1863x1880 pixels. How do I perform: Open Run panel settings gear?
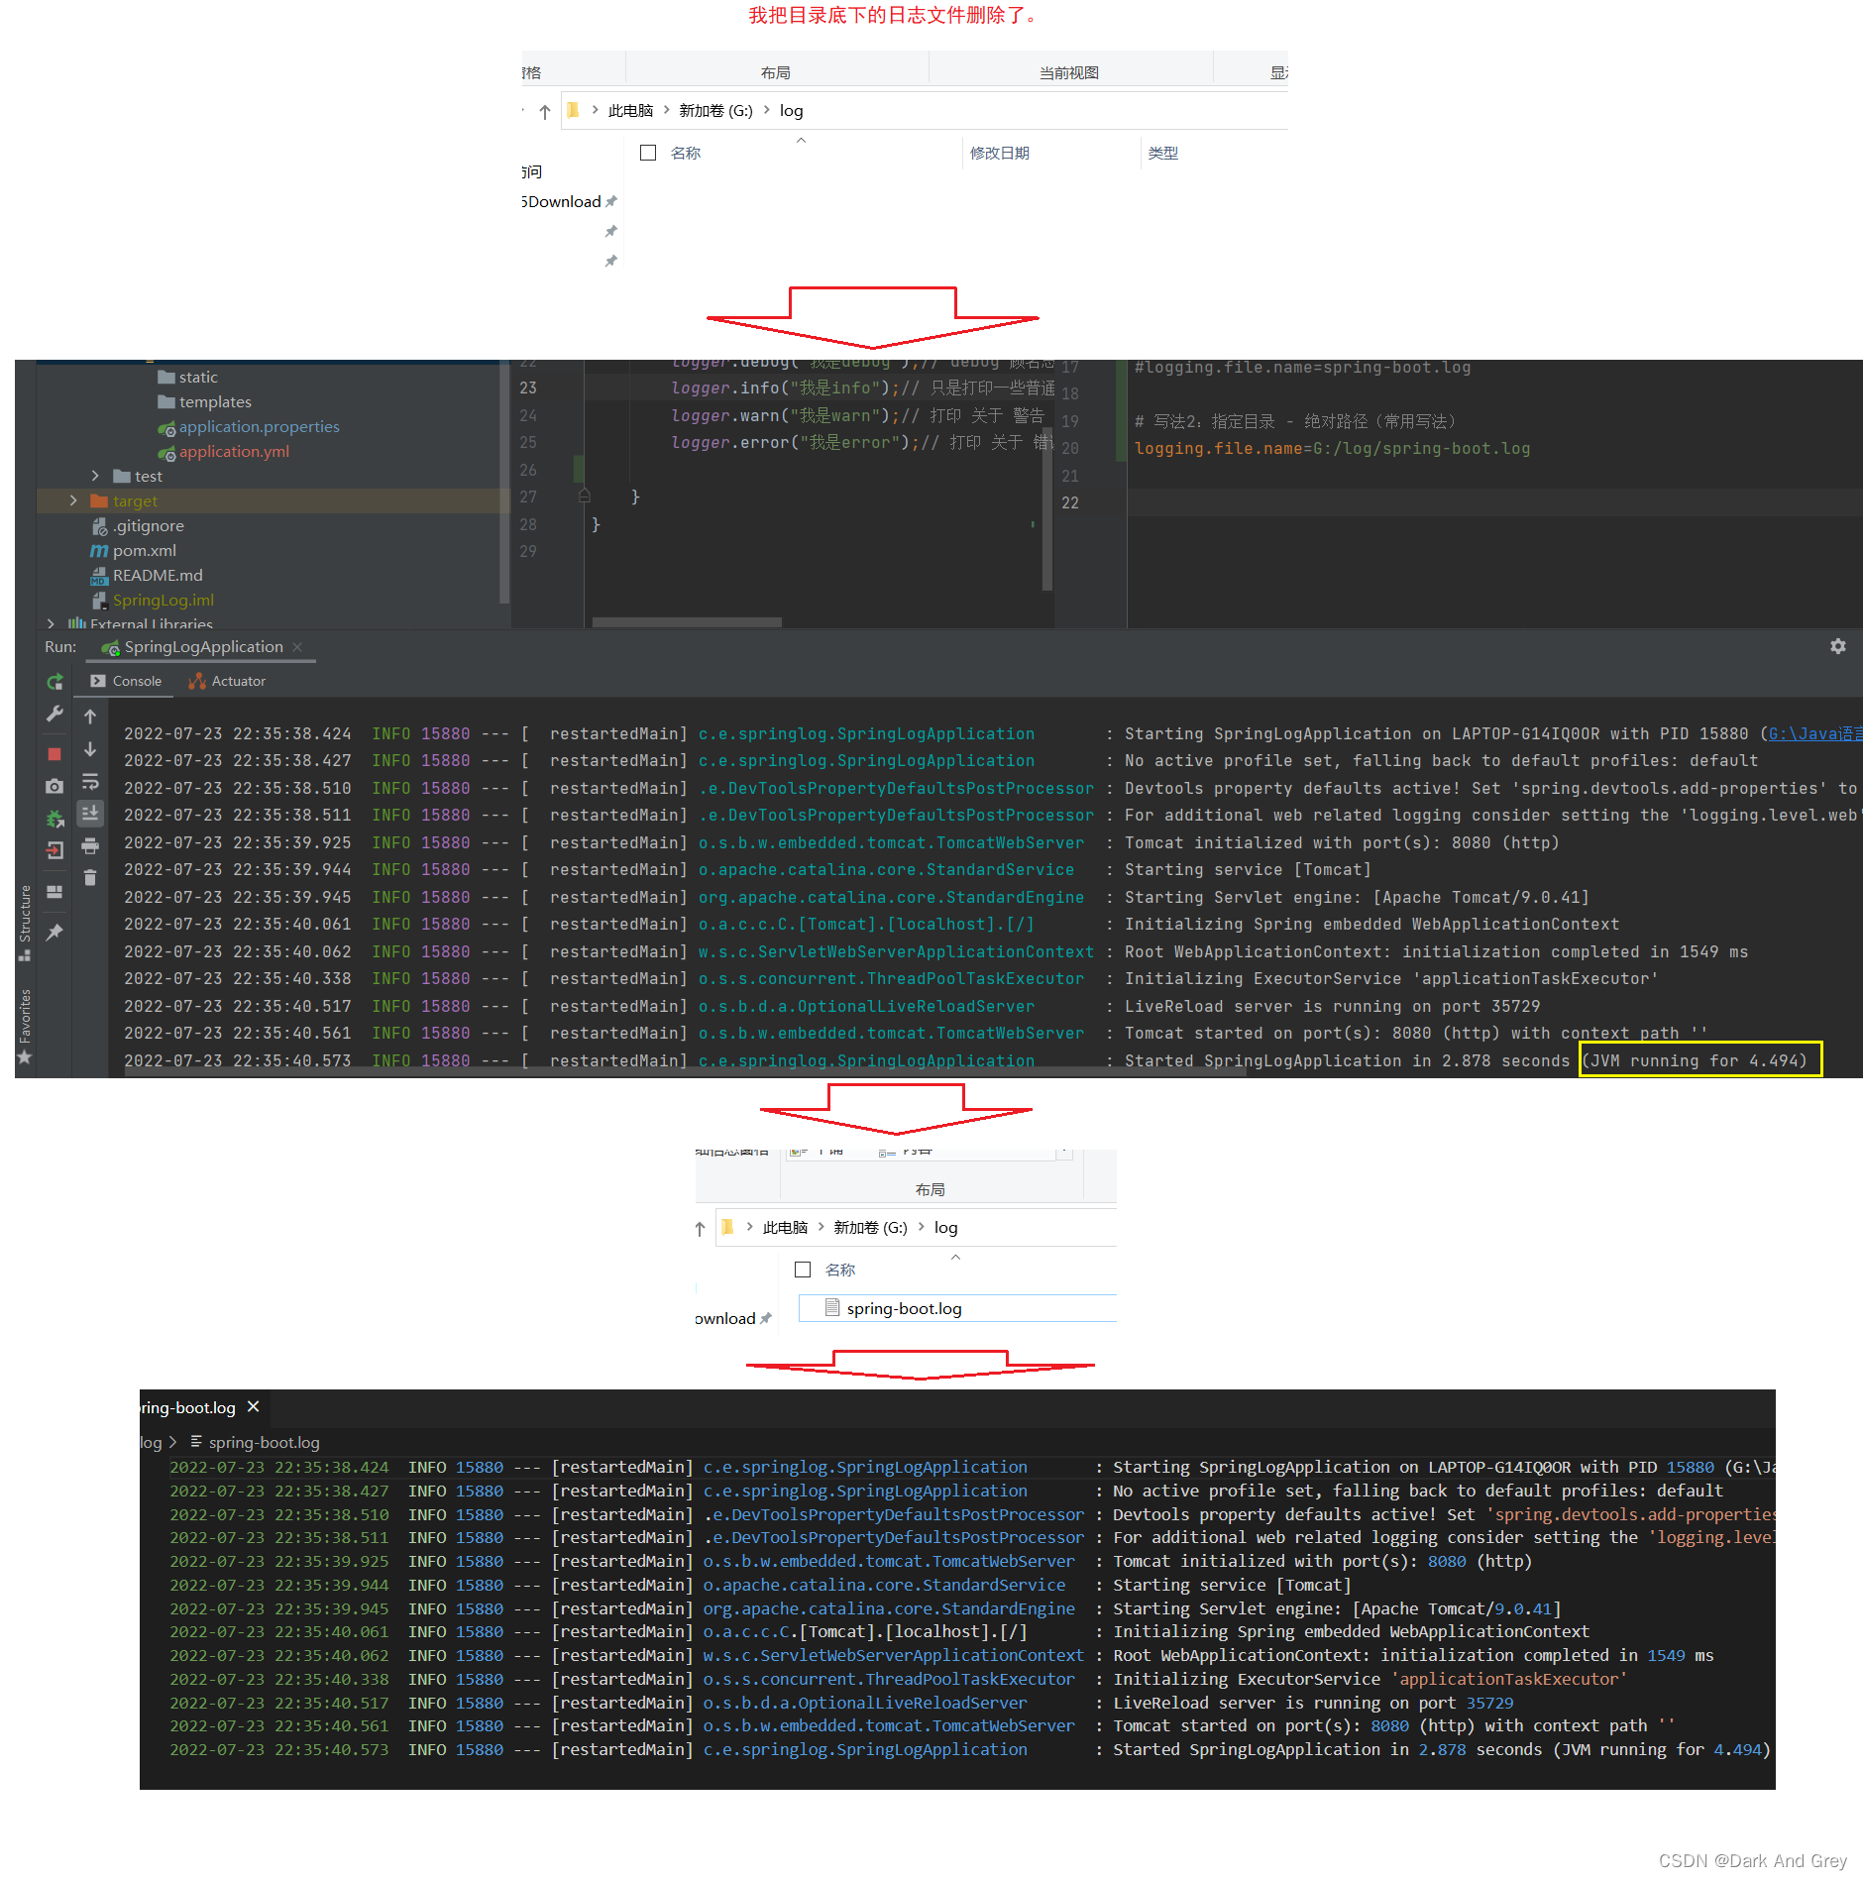click(x=1838, y=646)
